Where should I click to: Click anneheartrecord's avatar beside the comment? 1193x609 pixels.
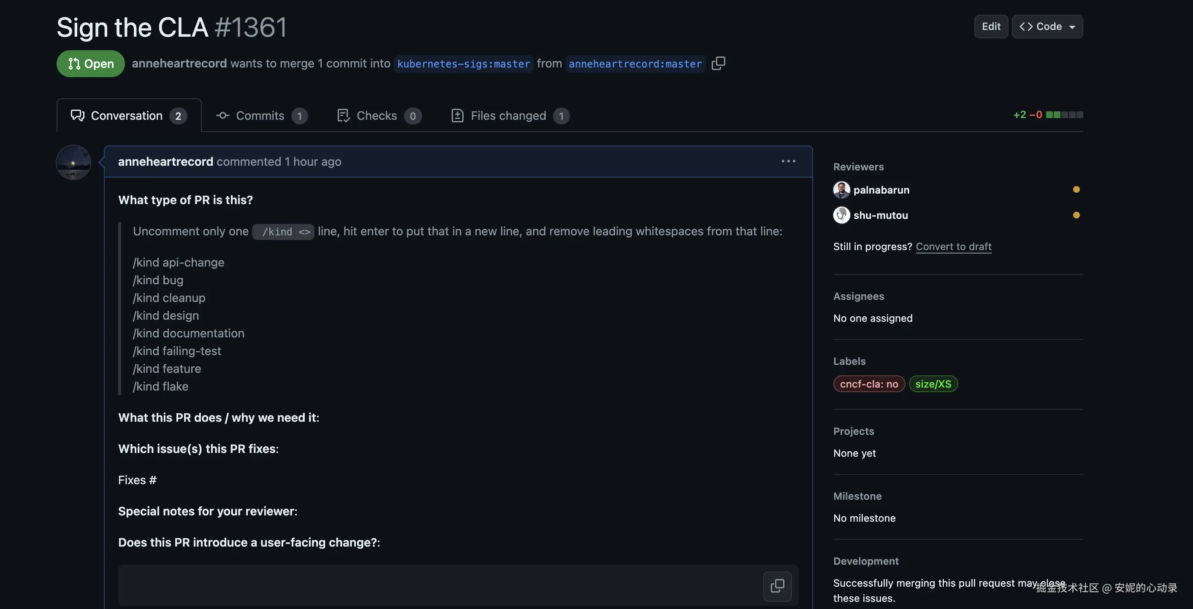point(73,162)
